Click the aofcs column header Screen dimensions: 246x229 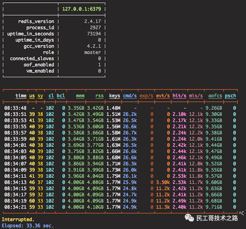(215, 96)
